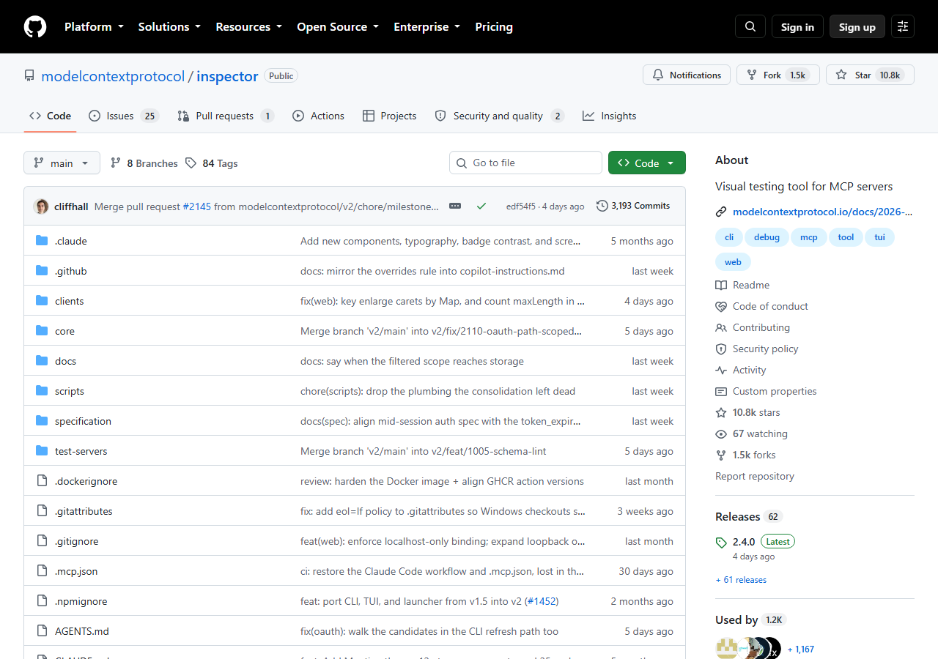Screen dimensions: 938x659
Task: Open the test-servers folder name
Action: [x=81, y=451]
